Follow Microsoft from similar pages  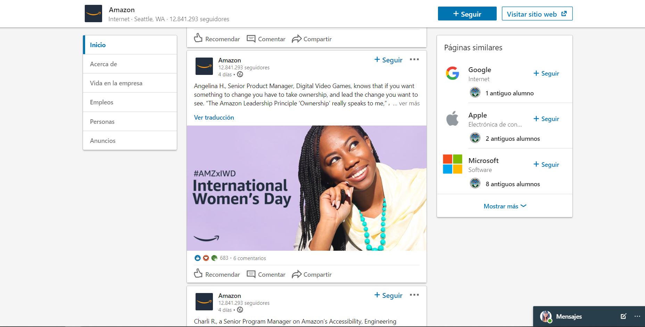coord(546,164)
